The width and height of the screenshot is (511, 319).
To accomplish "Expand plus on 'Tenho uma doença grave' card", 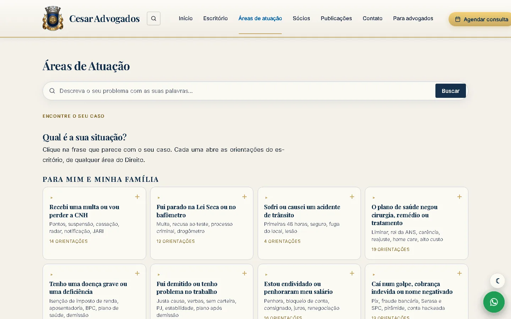I will 137,273.
